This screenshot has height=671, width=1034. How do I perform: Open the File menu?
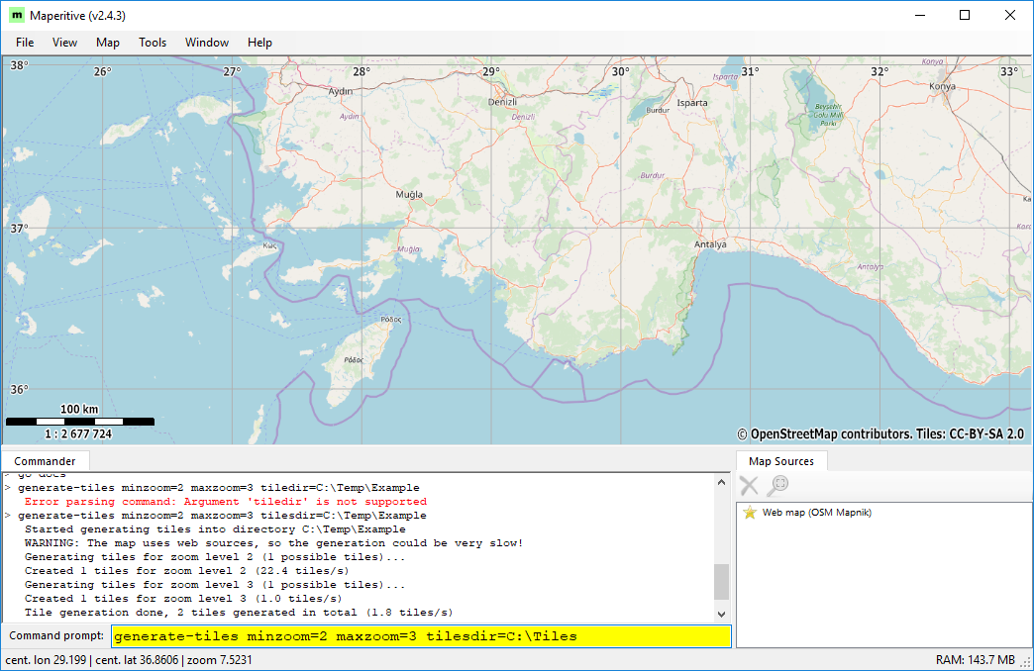tap(24, 43)
